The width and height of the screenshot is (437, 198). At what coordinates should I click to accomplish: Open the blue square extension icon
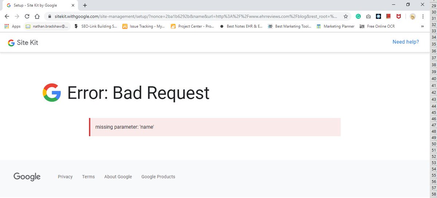point(378,16)
